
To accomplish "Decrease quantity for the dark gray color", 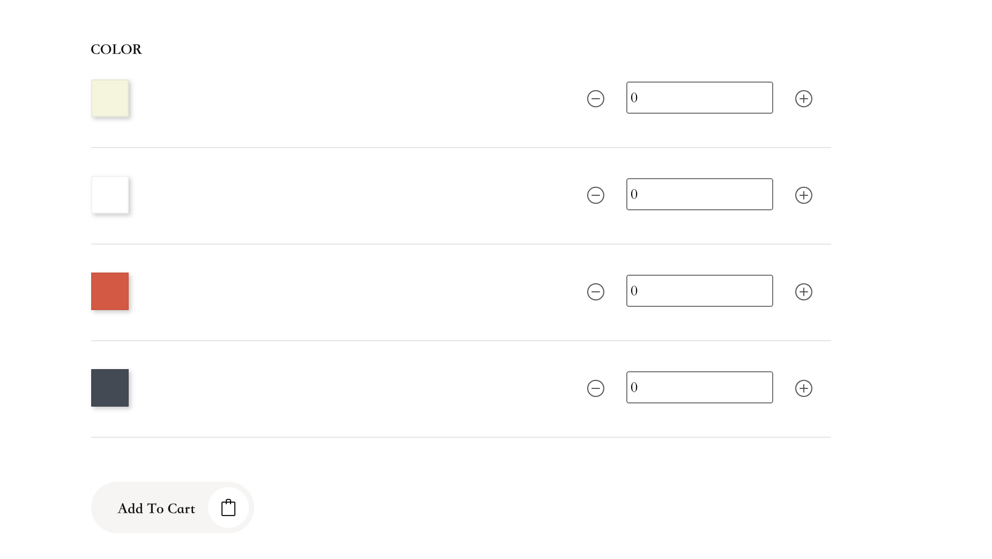I will pyautogui.click(x=595, y=388).
